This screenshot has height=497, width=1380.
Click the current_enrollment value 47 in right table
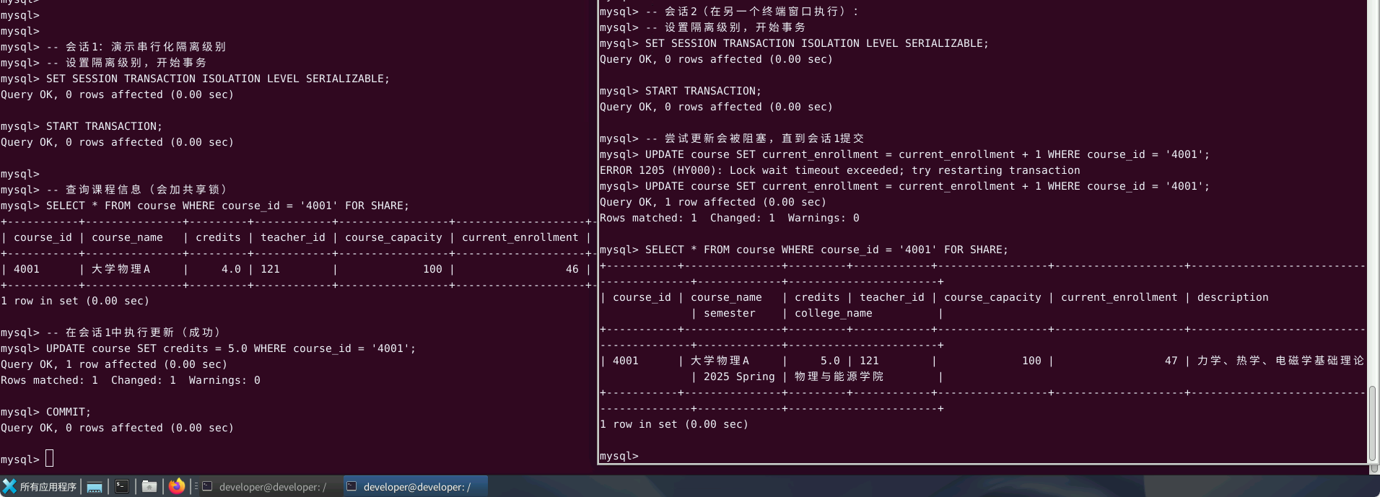pos(1171,361)
